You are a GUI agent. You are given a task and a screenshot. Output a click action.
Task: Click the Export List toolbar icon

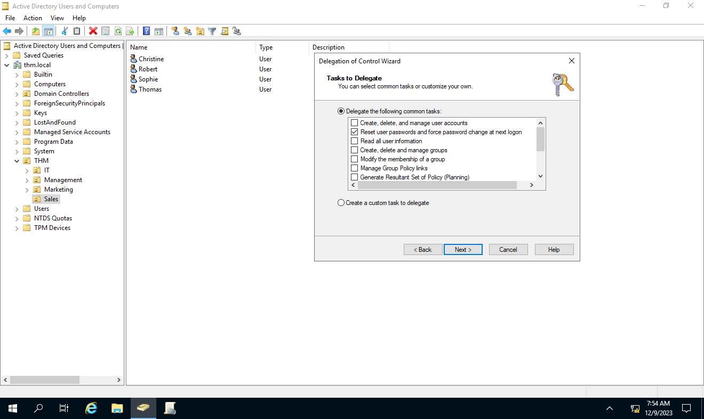pyautogui.click(x=130, y=31)
